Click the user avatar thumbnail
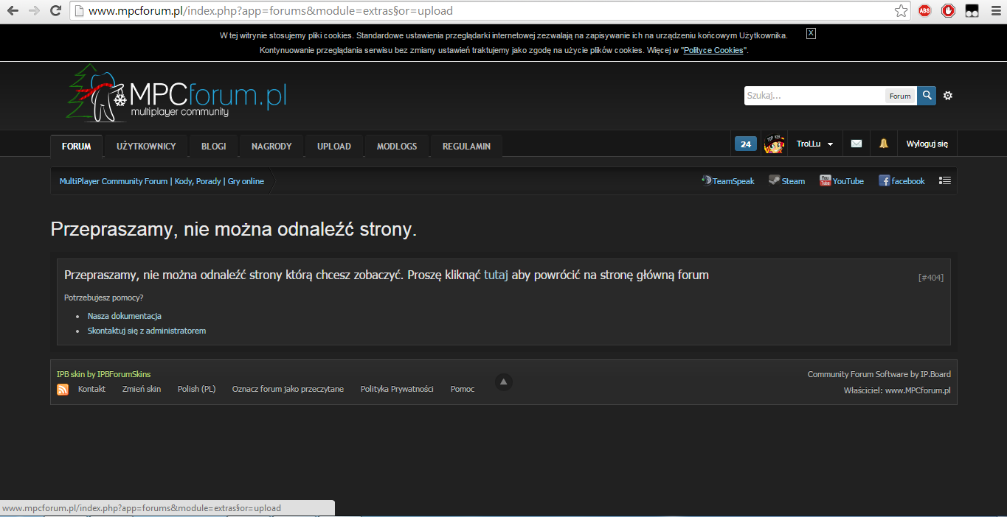Viewport: 1007px width, 517px height. [774, 144]
